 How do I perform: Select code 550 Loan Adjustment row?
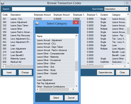tap(17, 49)
